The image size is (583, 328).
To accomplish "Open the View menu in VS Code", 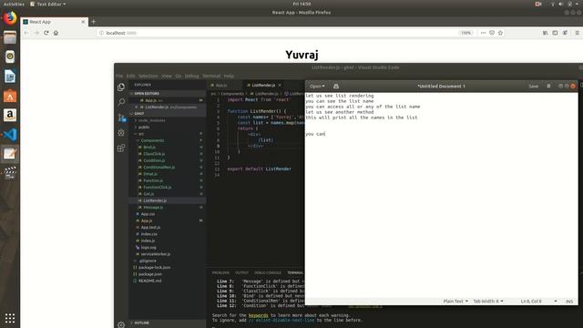I will pos(166,76).
